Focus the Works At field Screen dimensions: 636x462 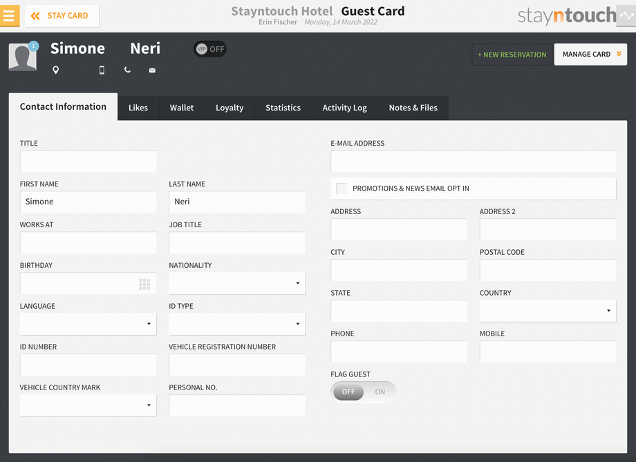point(88,243)
